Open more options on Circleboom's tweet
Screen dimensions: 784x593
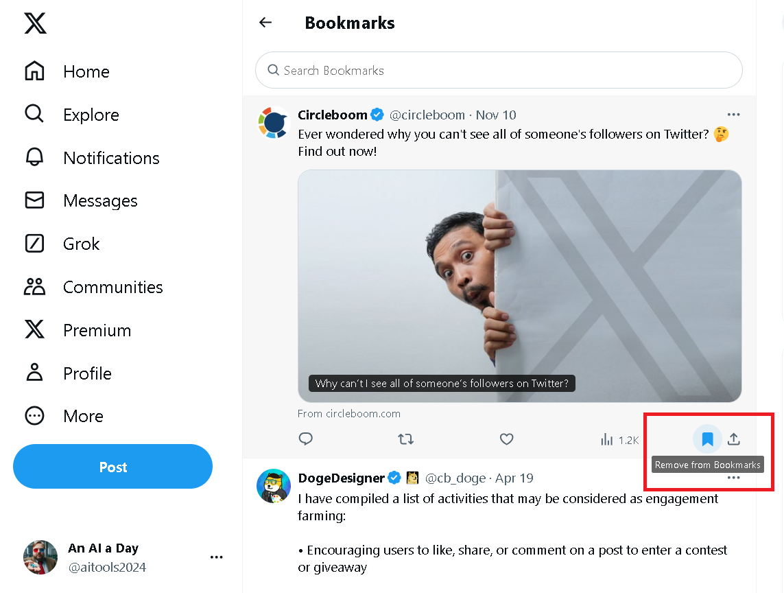coord(733,114)
